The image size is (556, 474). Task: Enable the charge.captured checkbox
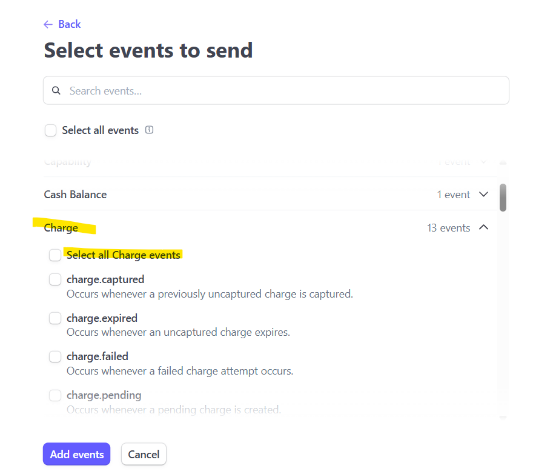(x=55, y=279)
